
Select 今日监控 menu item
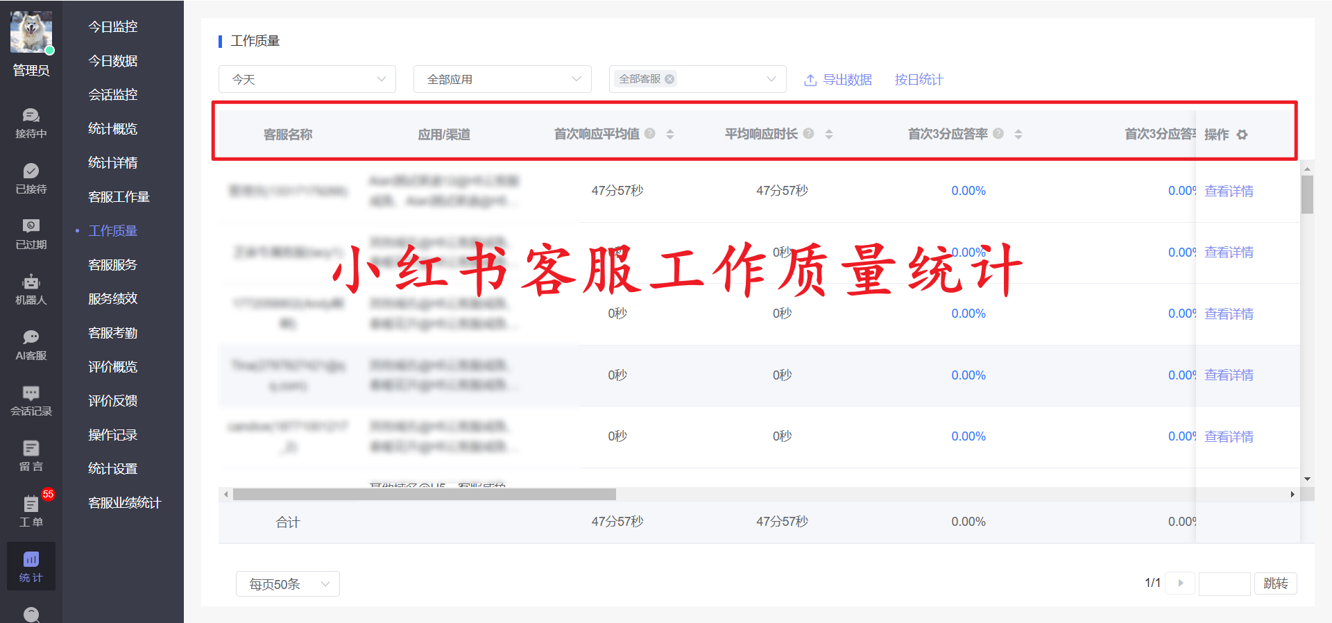pos(113,26)
